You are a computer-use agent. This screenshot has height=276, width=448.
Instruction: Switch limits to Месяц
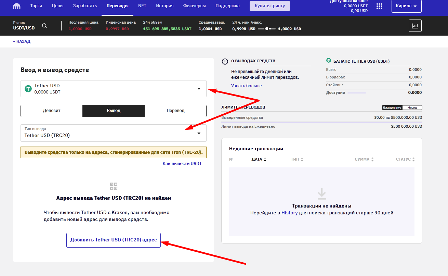point(412,108)
